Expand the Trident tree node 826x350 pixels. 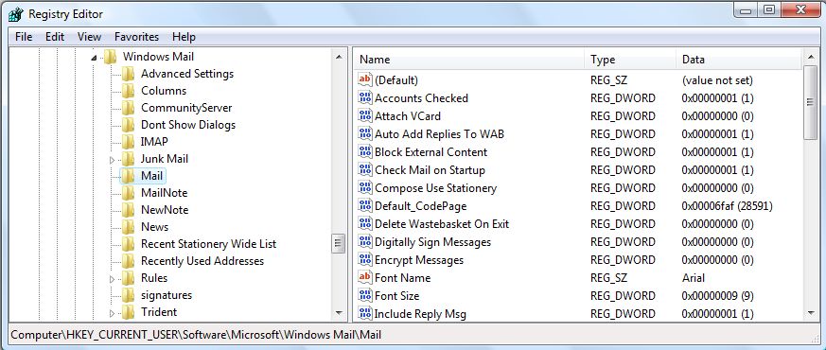click(x=112, y=312)
